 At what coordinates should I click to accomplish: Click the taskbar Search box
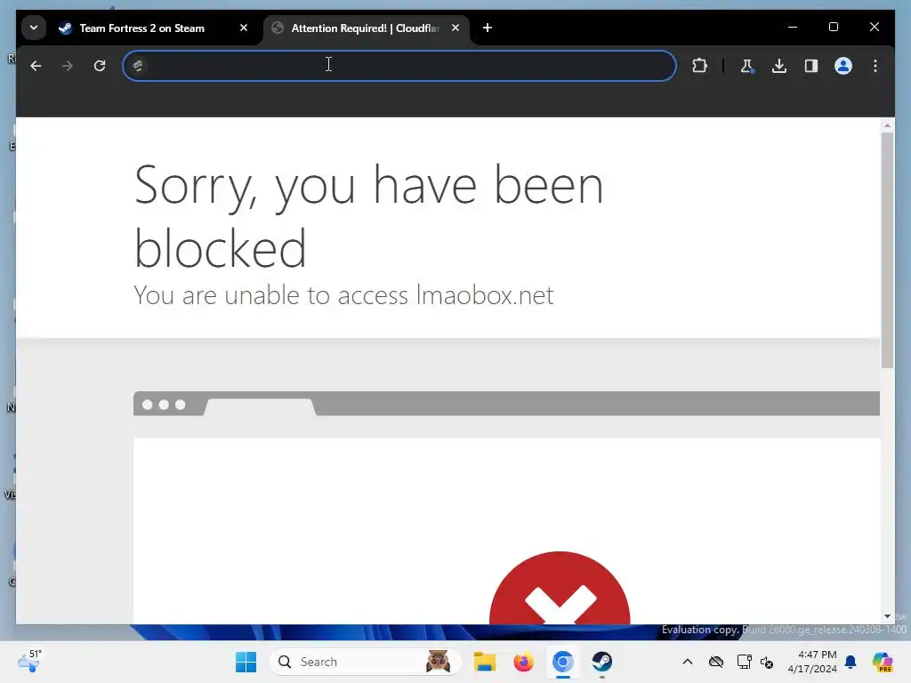365,662
